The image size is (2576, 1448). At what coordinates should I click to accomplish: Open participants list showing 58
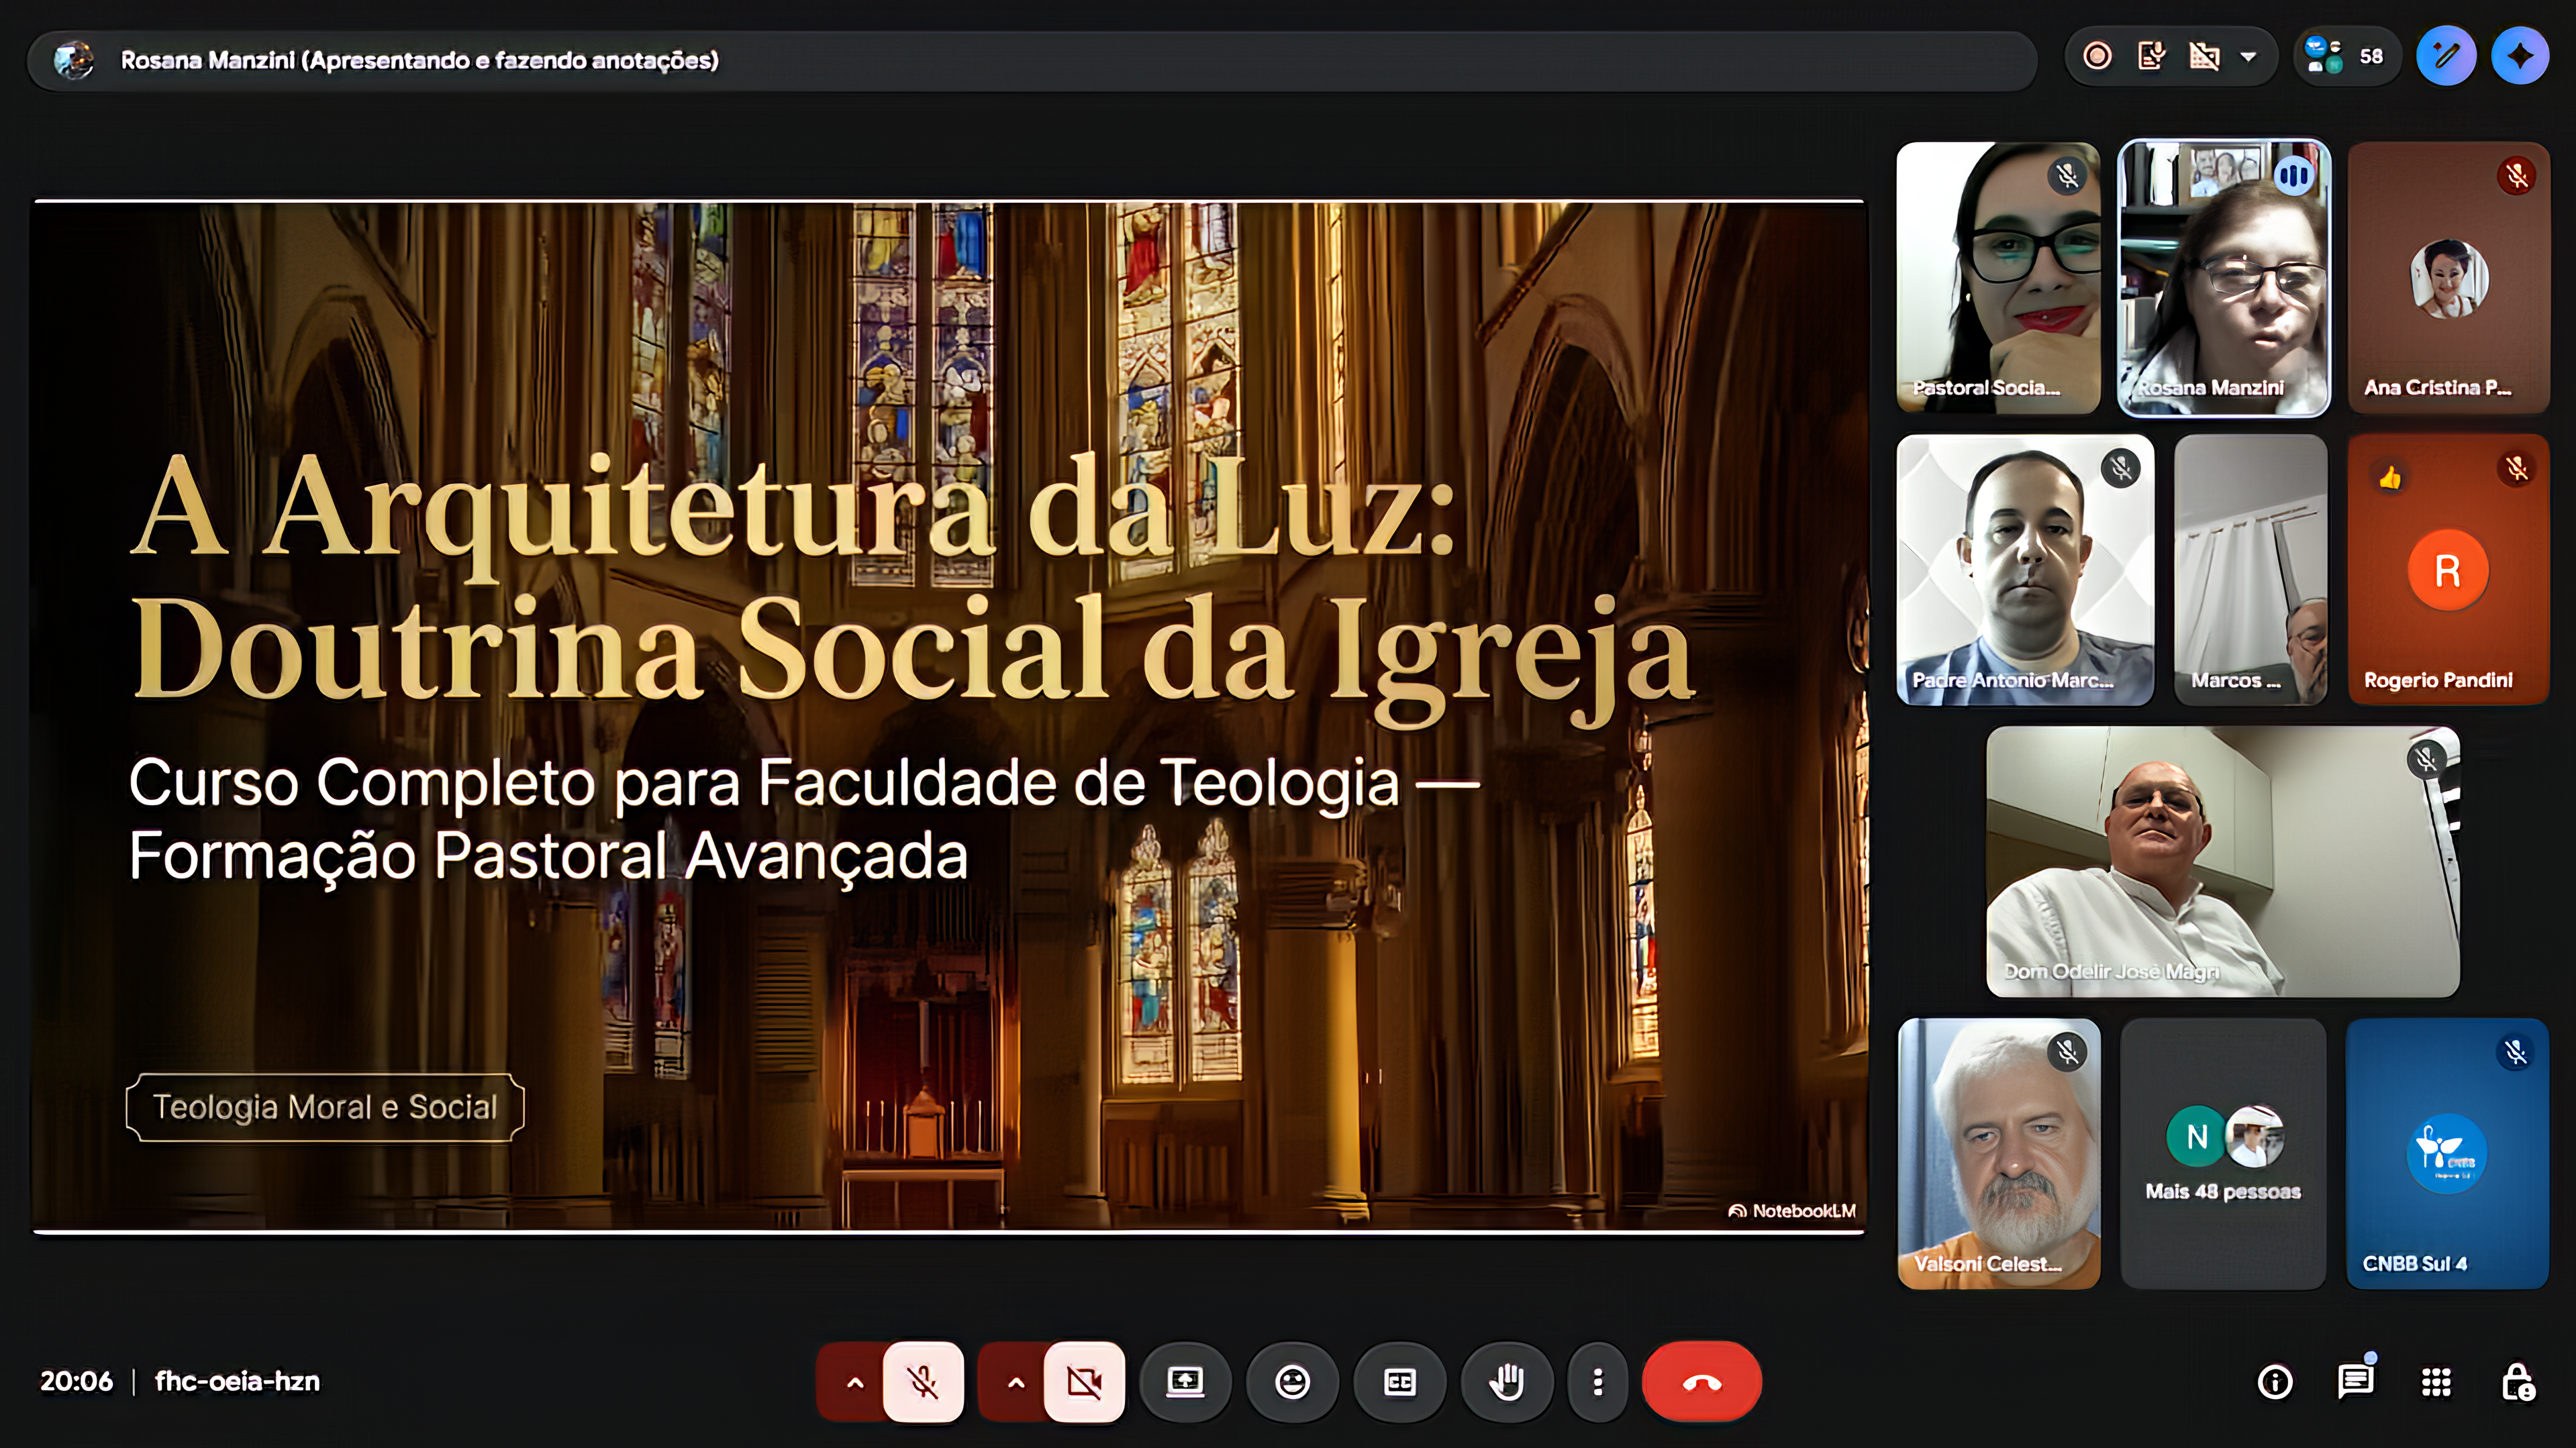click(x=2346, y=56)
